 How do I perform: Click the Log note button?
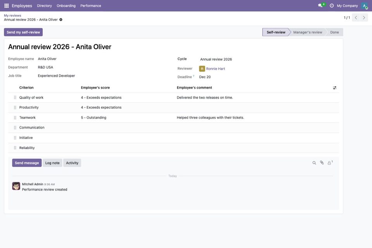click(x=52, y=163)
